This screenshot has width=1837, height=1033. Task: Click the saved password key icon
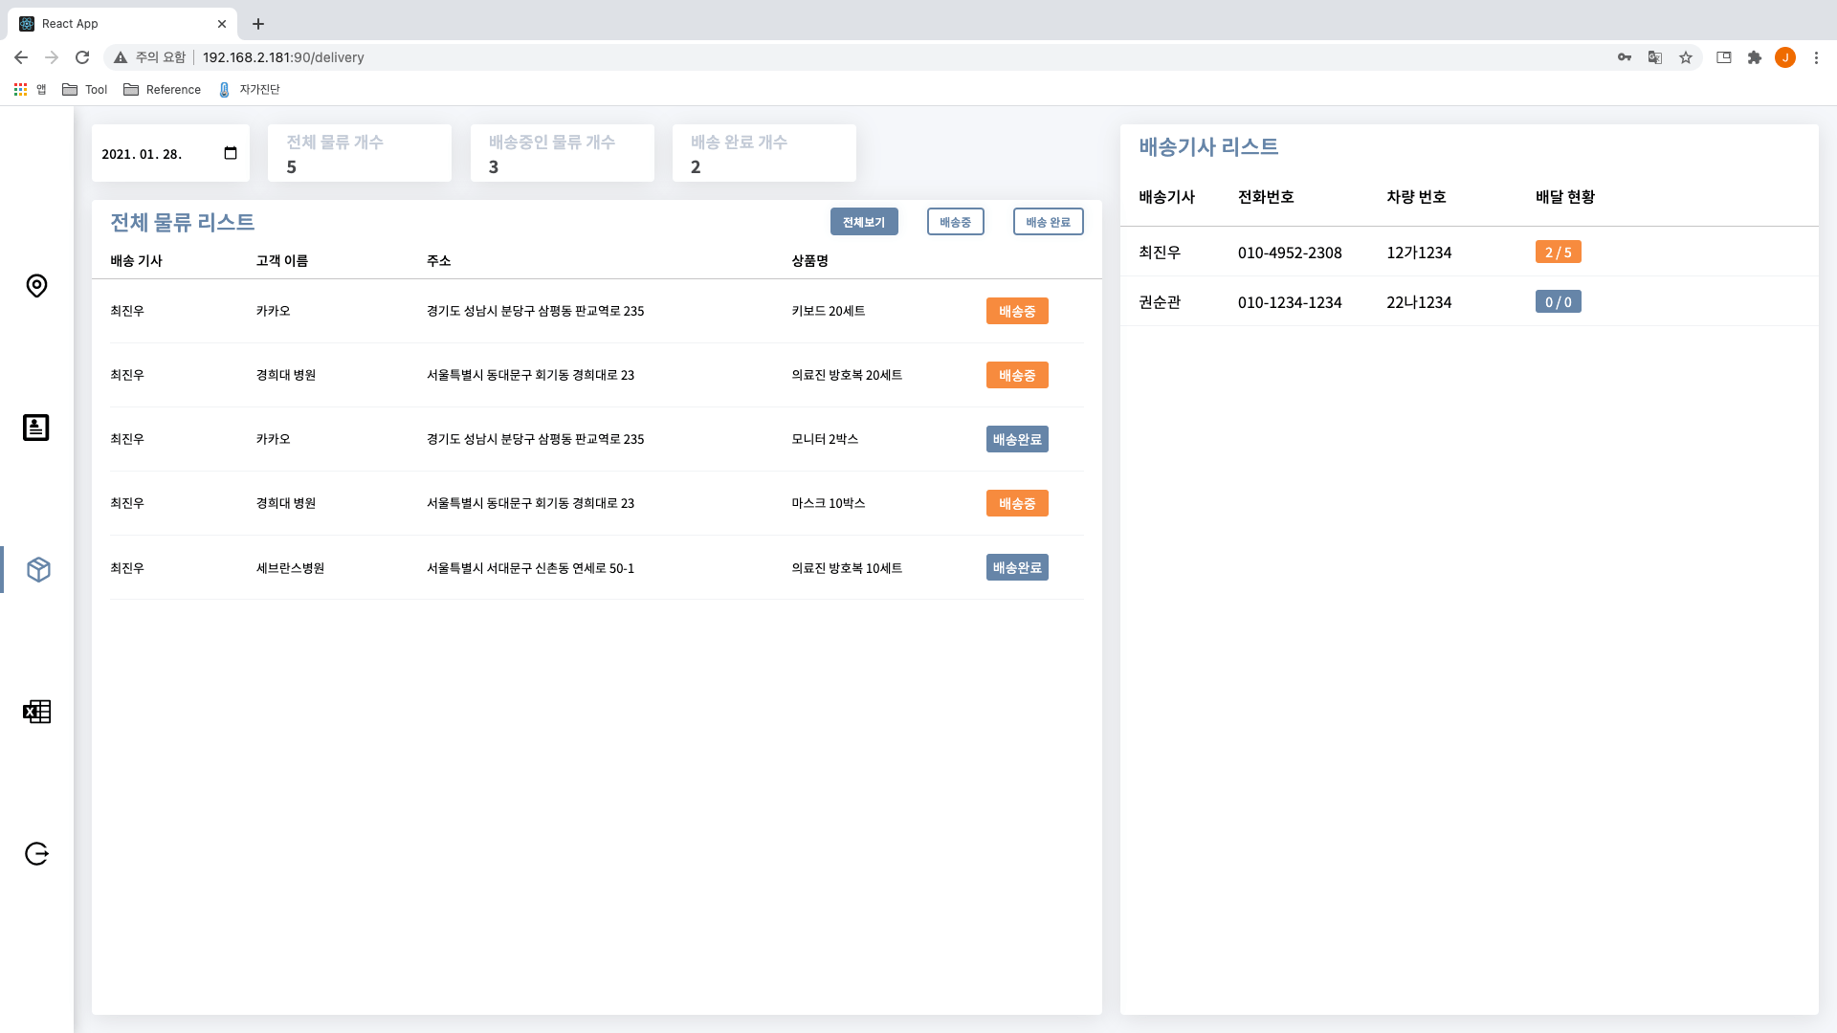[1625, 57]
